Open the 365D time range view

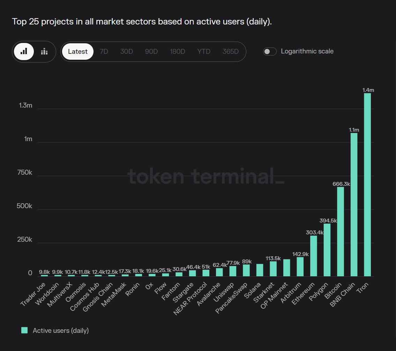click(x=231, y=51)
